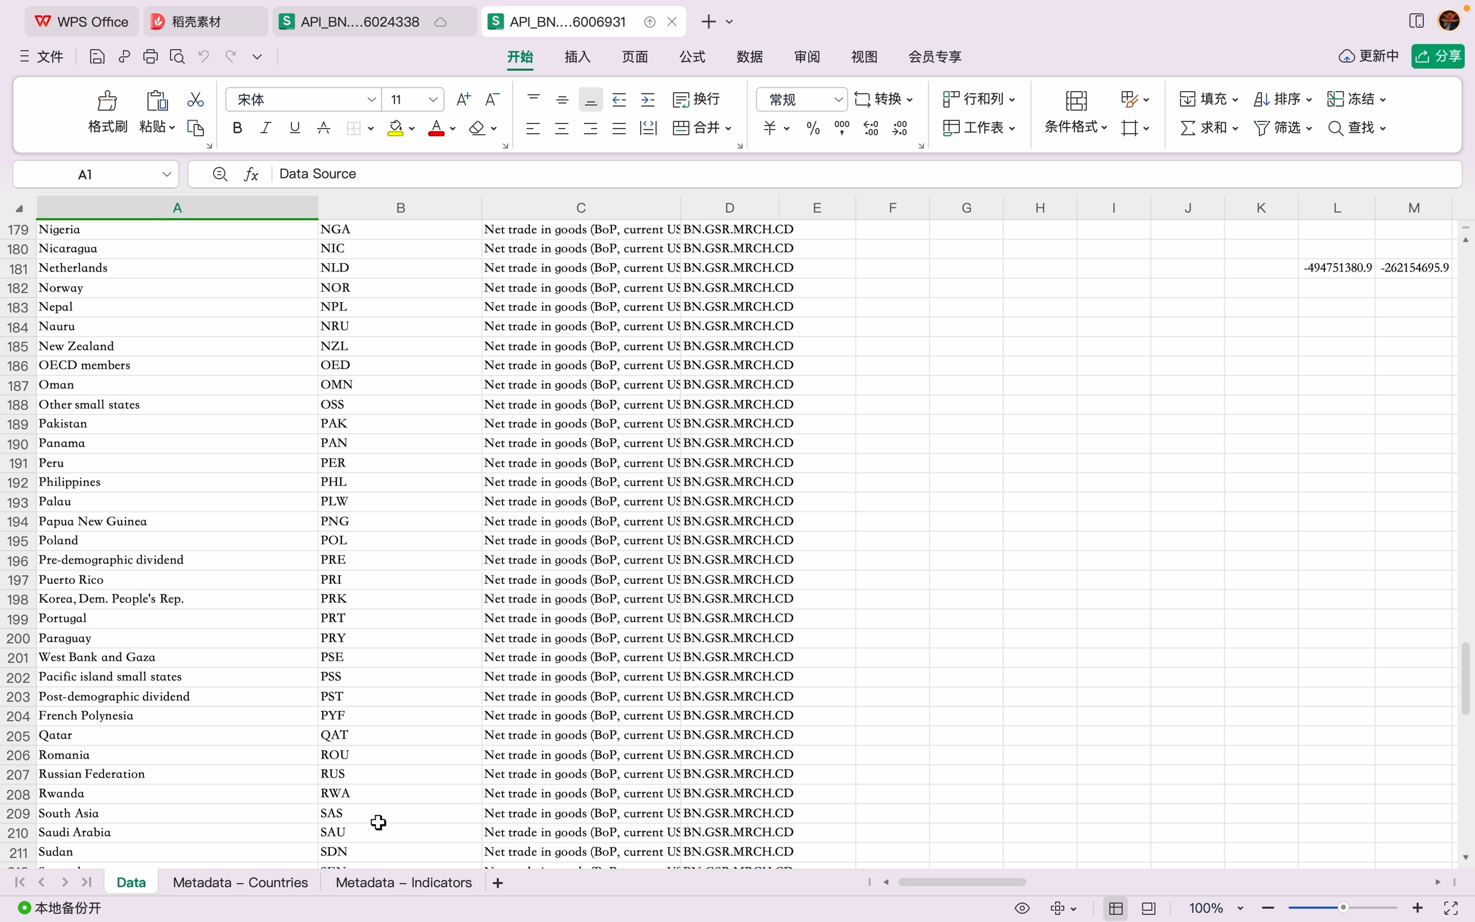This screenshot has width=1475, height=922.
Task: Open the 数据 menu tab
Action: click(750, 56)
